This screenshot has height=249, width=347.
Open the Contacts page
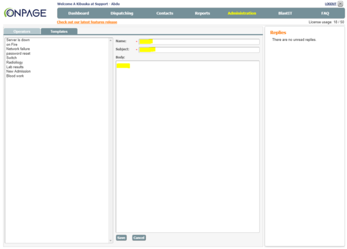pos(164,13)
